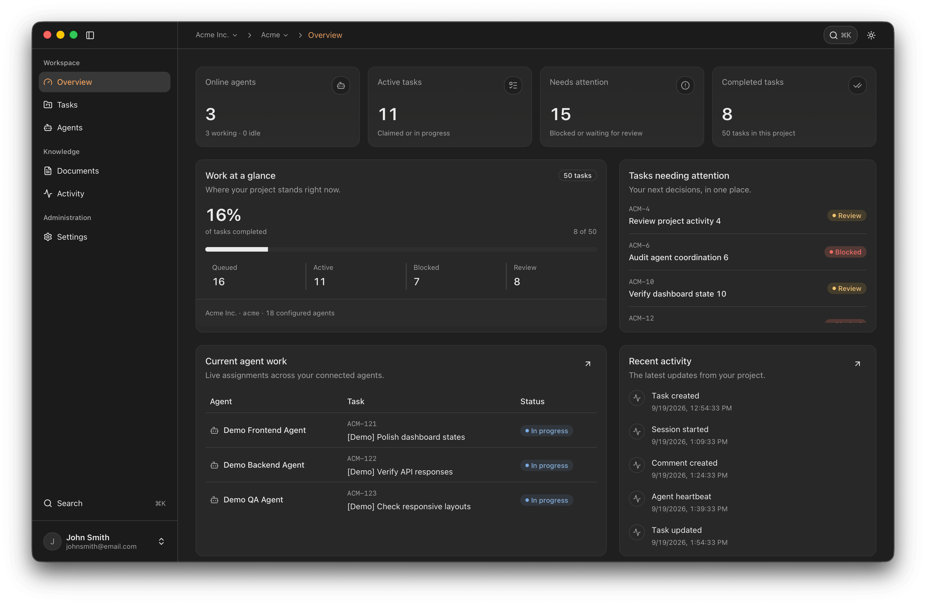Open Recent activity arrow link
The height and width of the screenshot is (604, 926).
pyautogui.click(x=858, y=363)
